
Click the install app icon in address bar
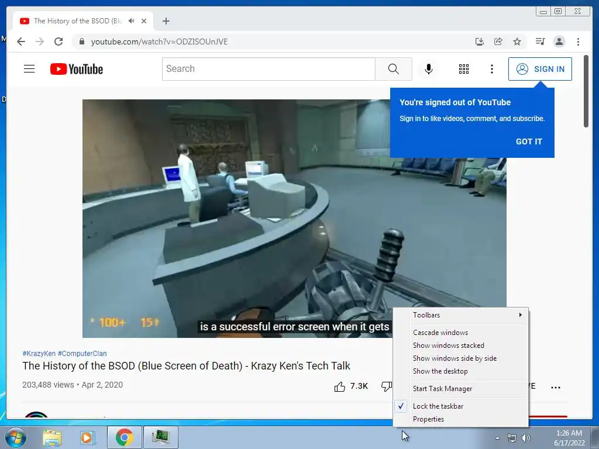[x=480, y=42]
